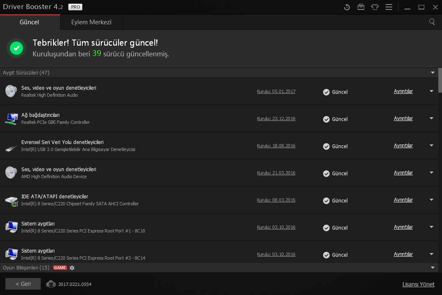Open the dropdown arrow for Root Port #1 row
This screenshot has height=295, width=442.
point(432,227)
